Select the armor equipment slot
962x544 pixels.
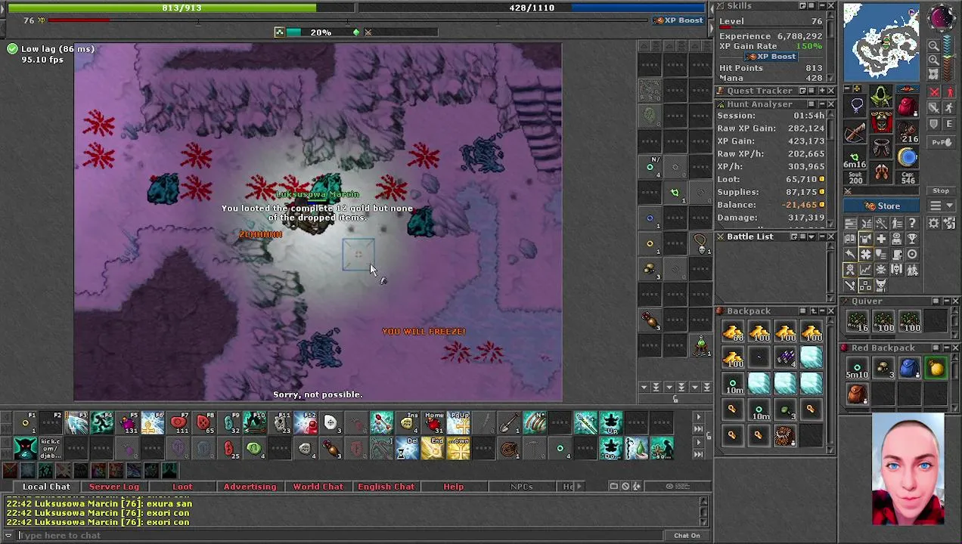point(882,122)
